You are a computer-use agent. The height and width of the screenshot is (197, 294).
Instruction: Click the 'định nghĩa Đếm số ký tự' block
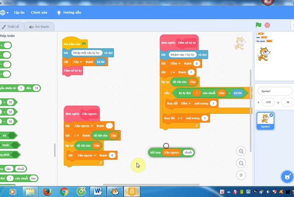pos(179,43)
